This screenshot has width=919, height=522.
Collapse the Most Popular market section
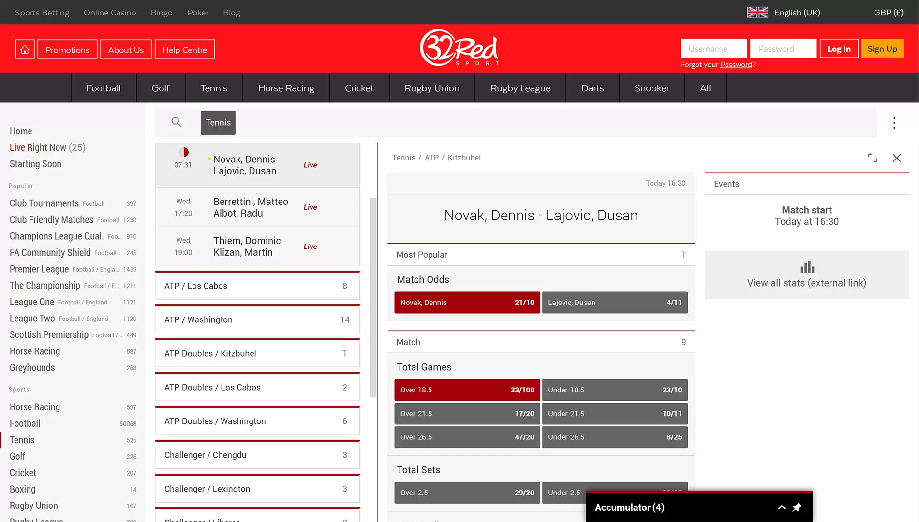tap(541, 255)
